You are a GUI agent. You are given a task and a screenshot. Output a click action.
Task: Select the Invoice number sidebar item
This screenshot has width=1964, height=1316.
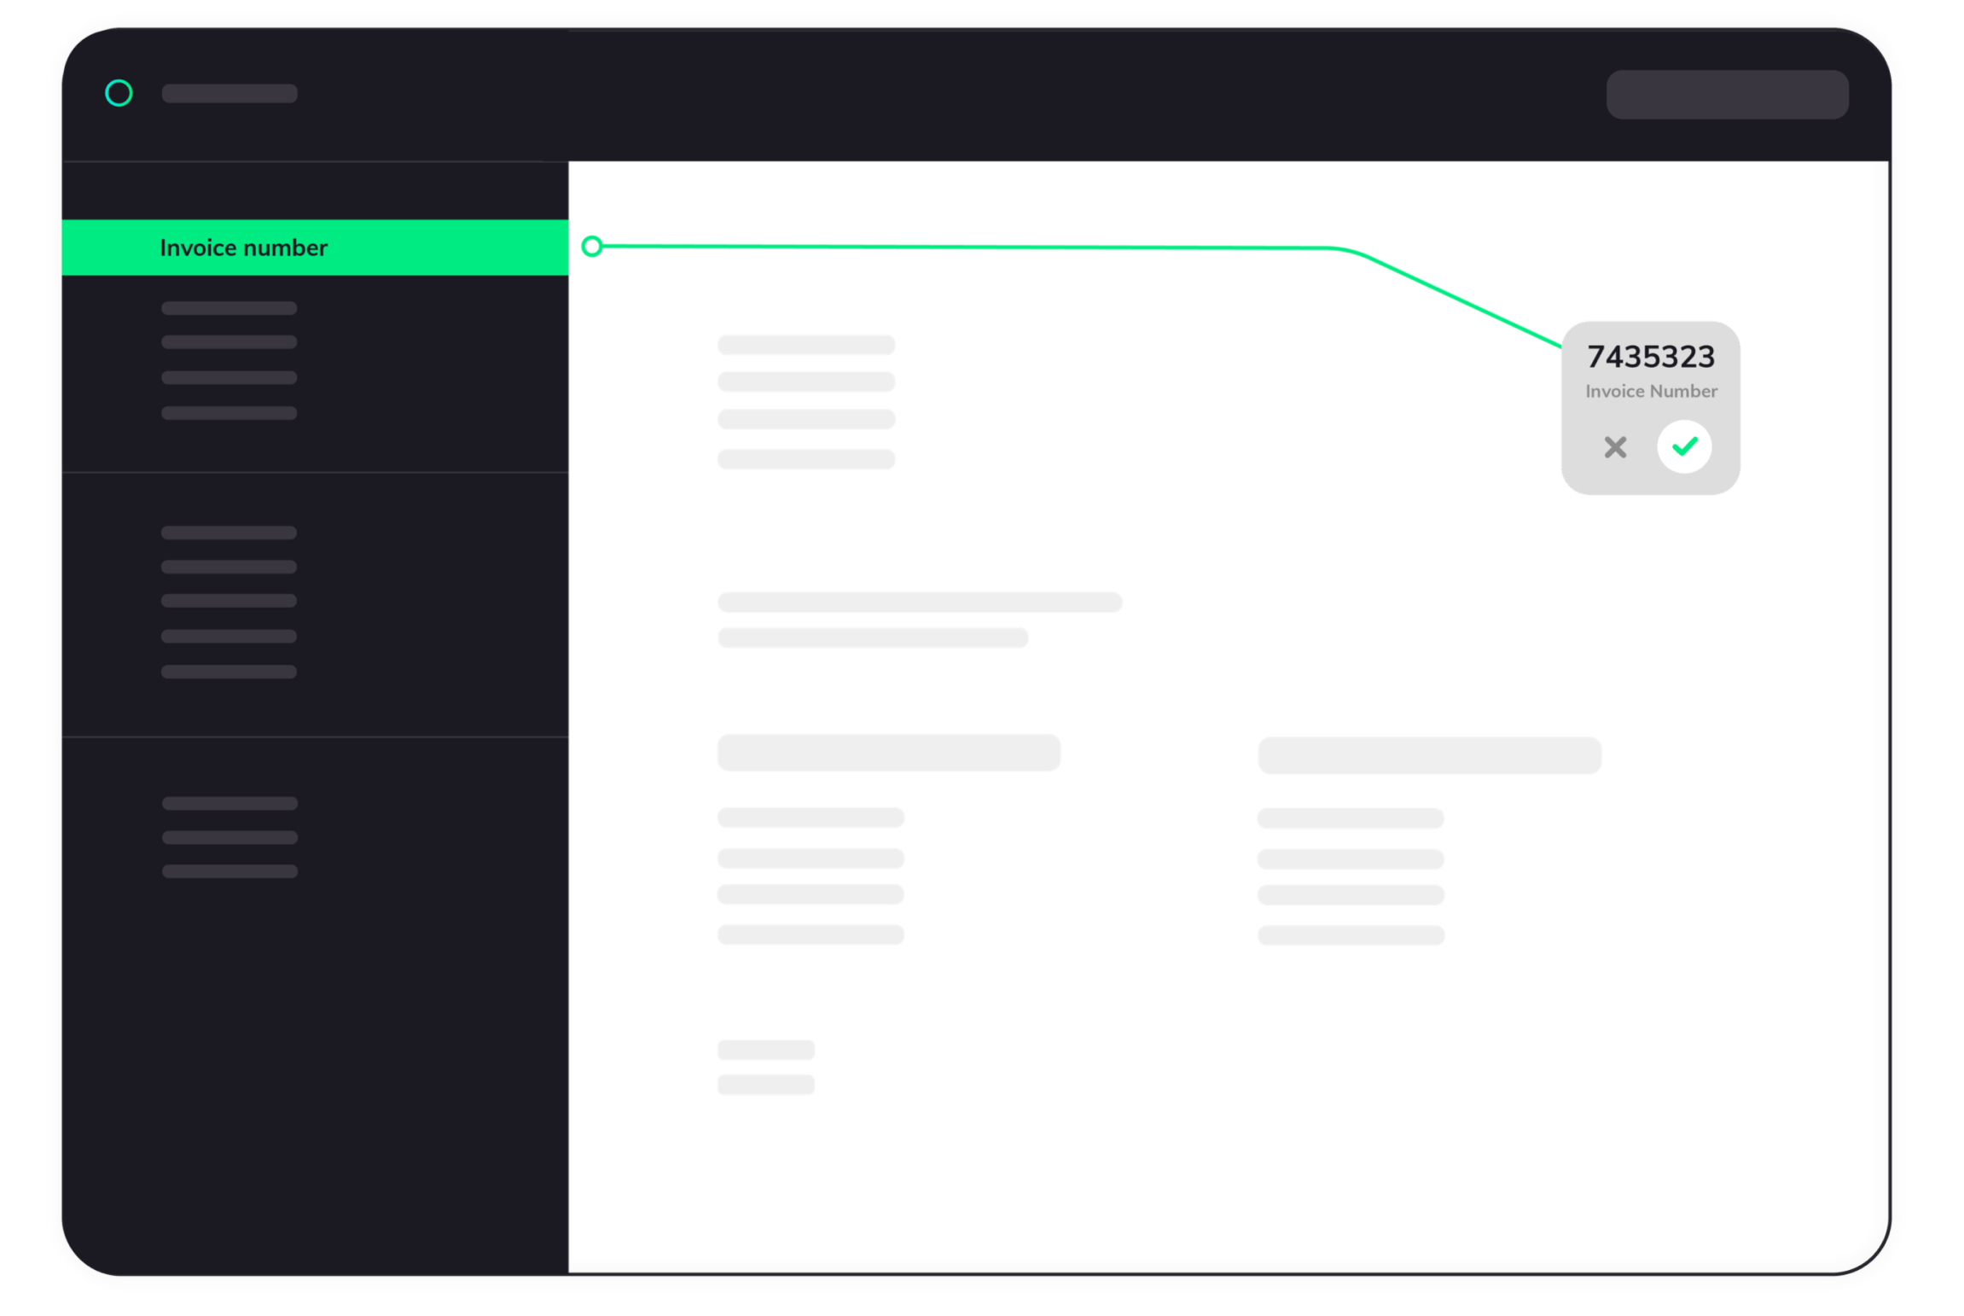click(314, 247)
